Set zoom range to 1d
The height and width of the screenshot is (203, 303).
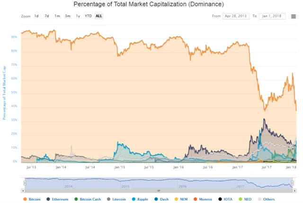[x=36, y=16]
